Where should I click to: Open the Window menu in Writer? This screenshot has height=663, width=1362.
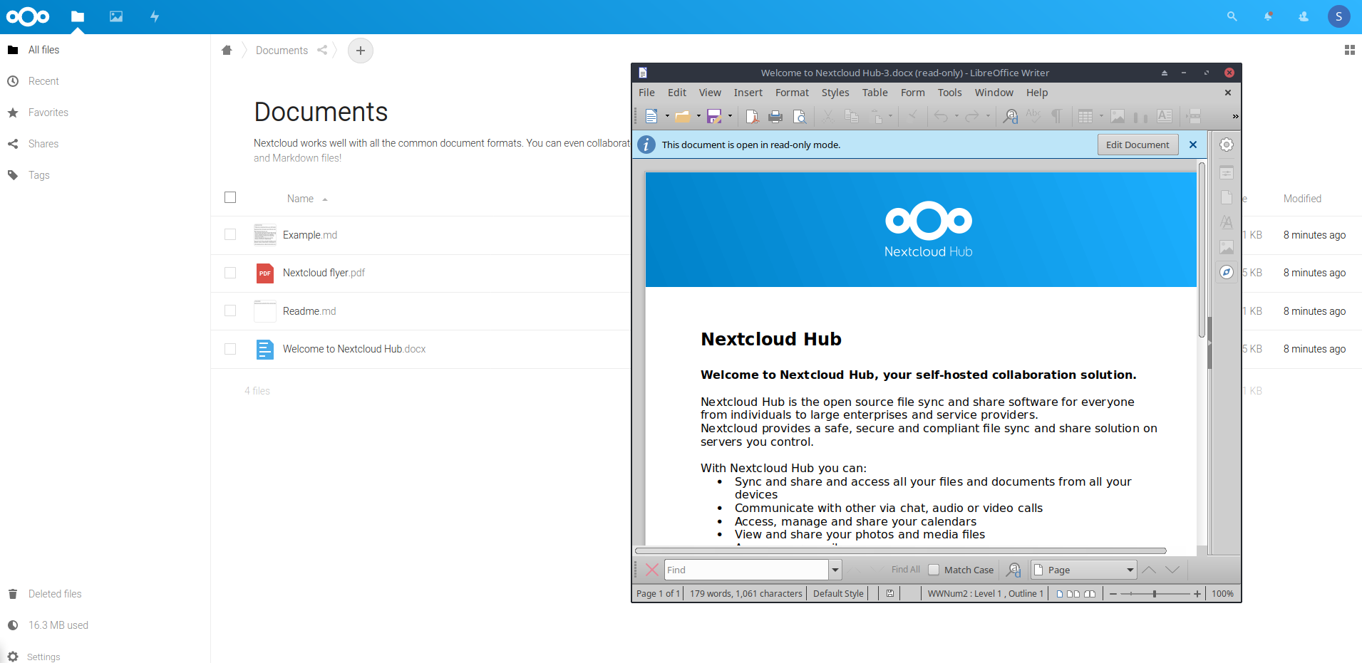(x=994, y=93)
